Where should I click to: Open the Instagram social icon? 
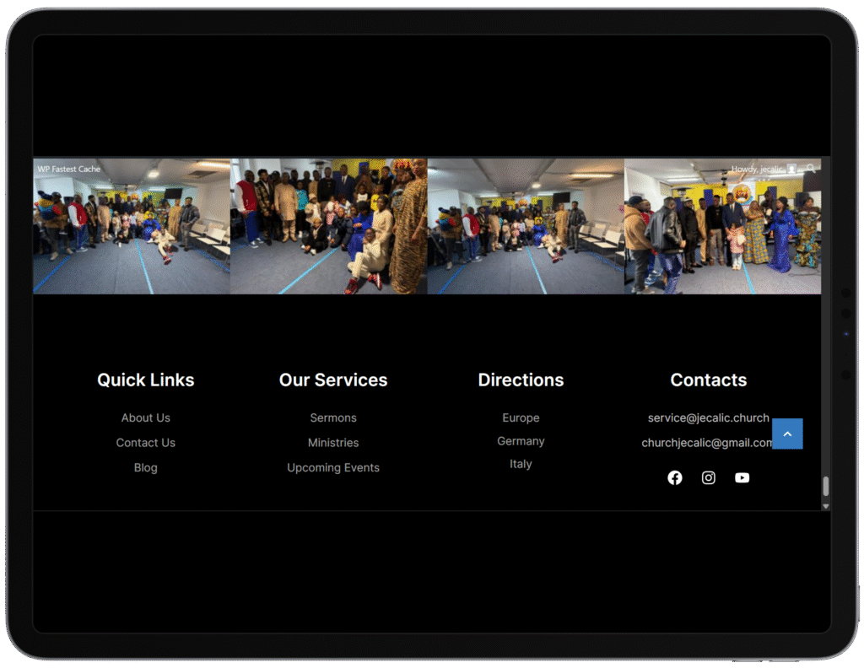[709, 478]
